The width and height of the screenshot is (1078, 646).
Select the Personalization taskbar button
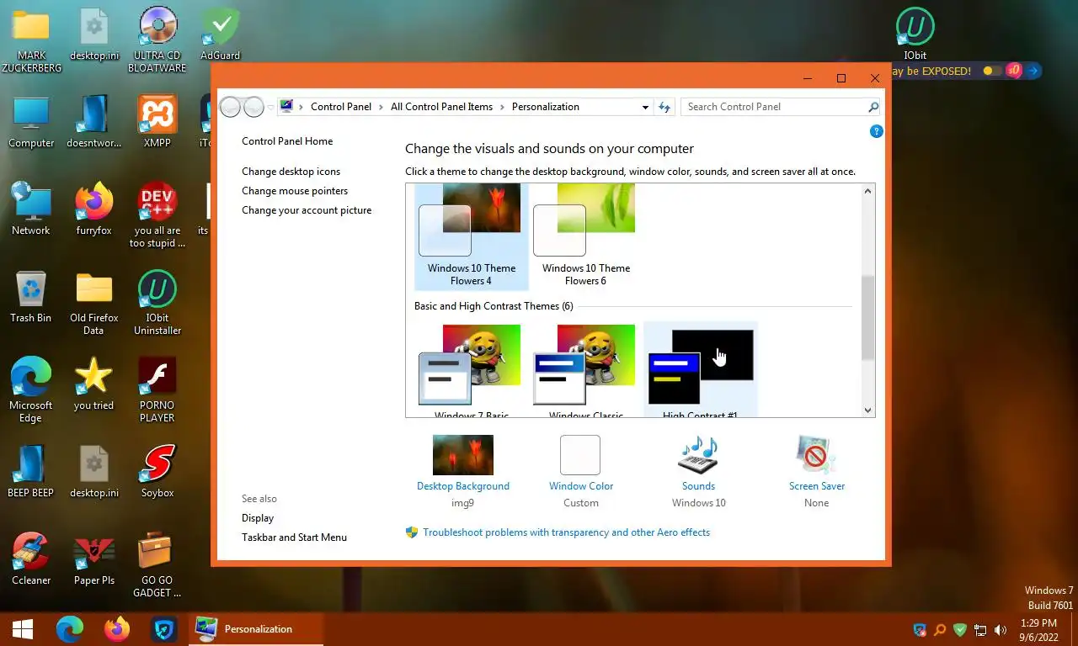pyautogui.click(x=255, y=628)
